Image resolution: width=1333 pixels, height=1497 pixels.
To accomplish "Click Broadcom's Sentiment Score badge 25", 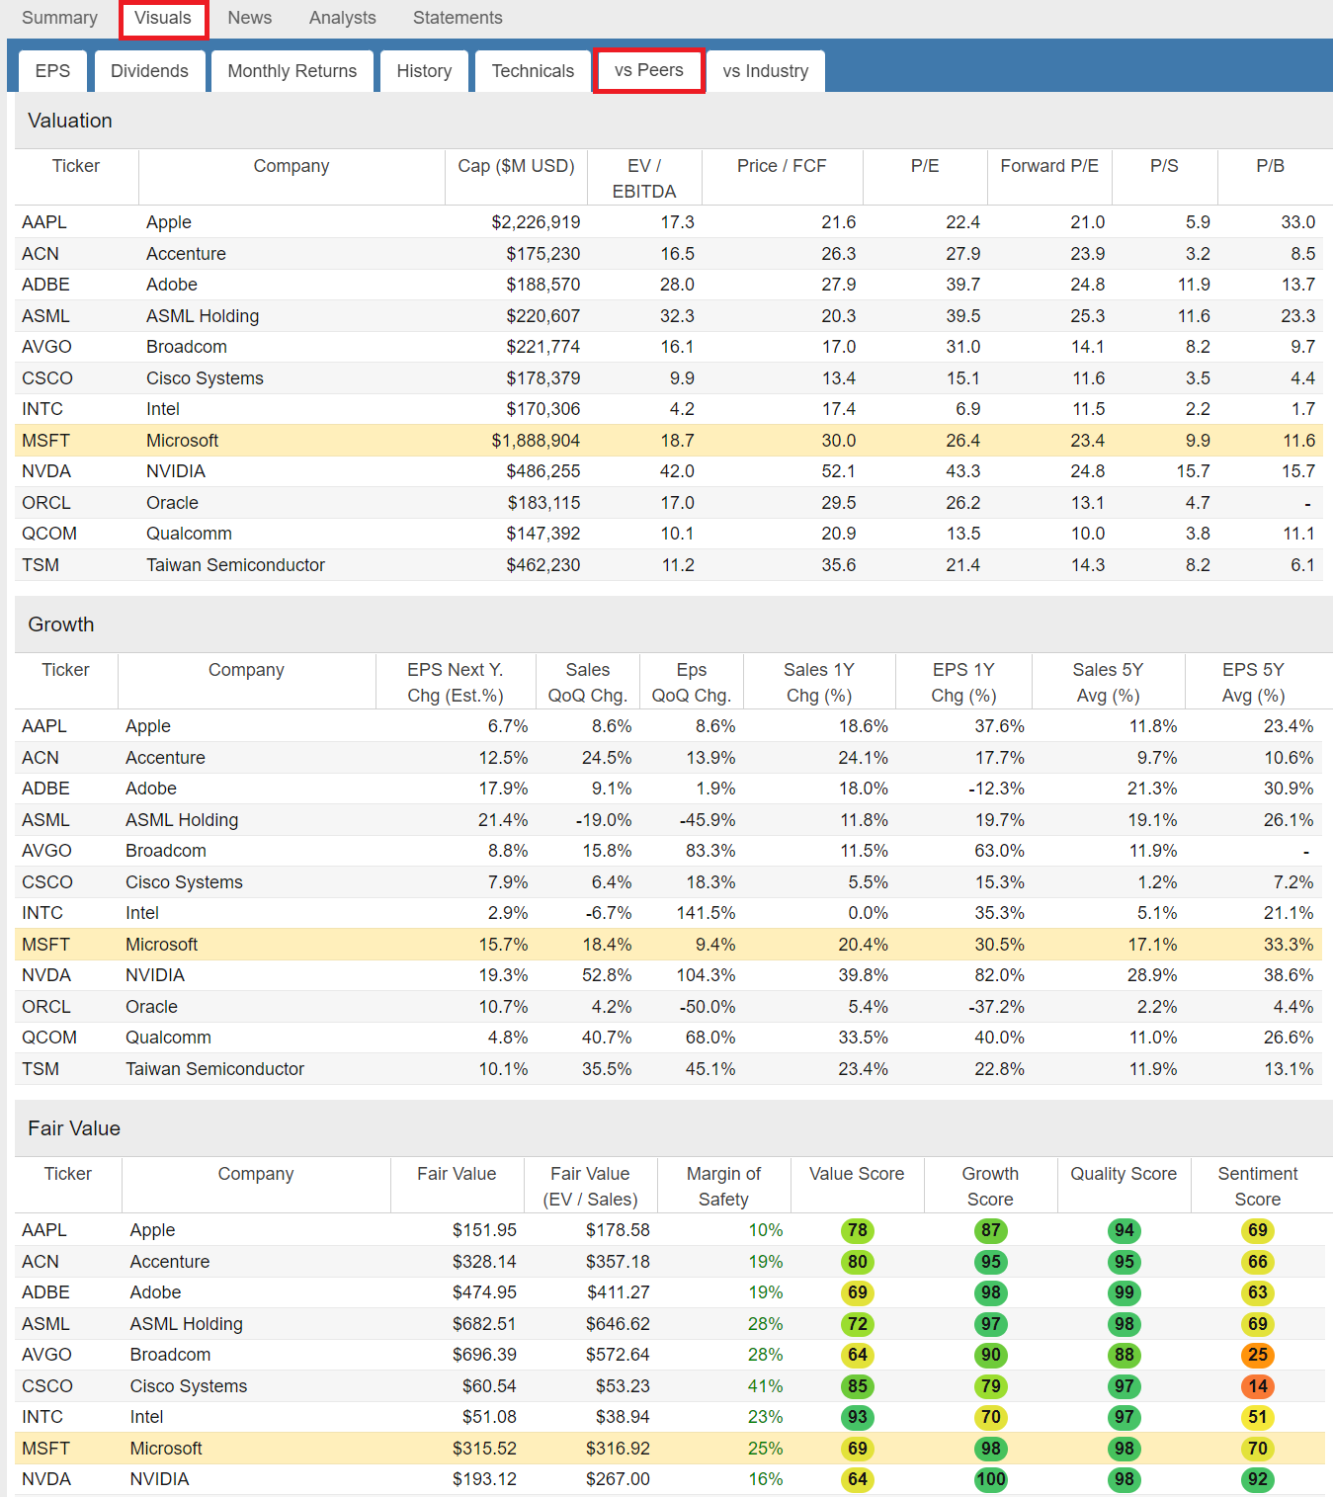I will [x=1258, y=1355].
